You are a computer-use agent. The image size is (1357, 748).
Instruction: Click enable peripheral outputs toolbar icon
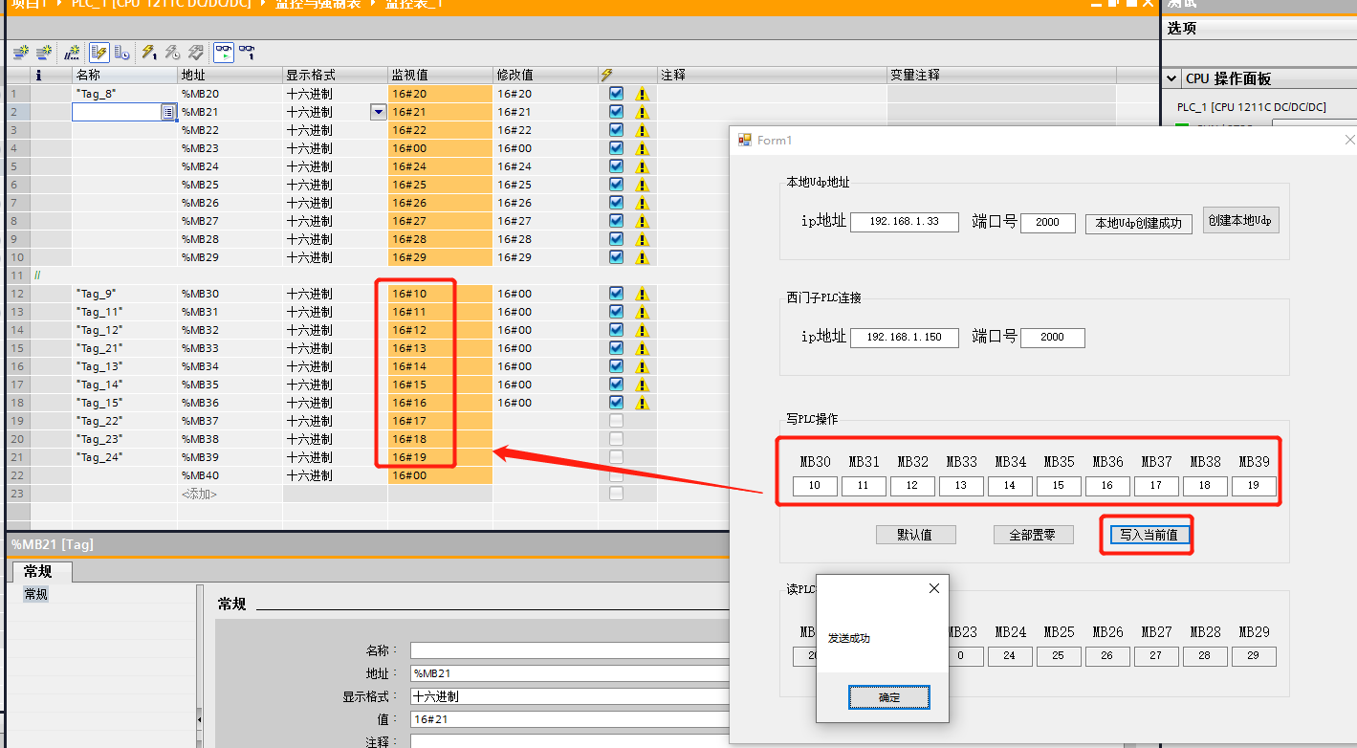pyautogui.click(x=195, y=52)
